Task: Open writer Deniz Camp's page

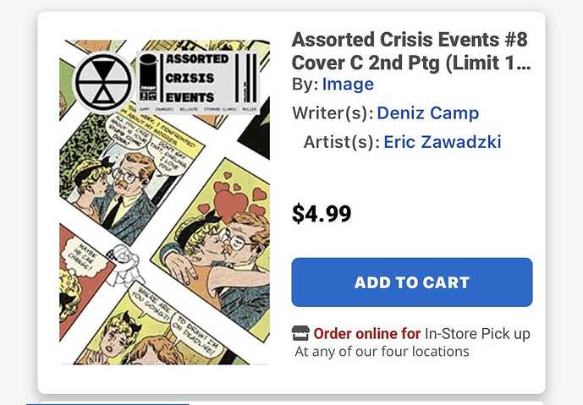Action: pyautogui.click(x=427, y=113)
